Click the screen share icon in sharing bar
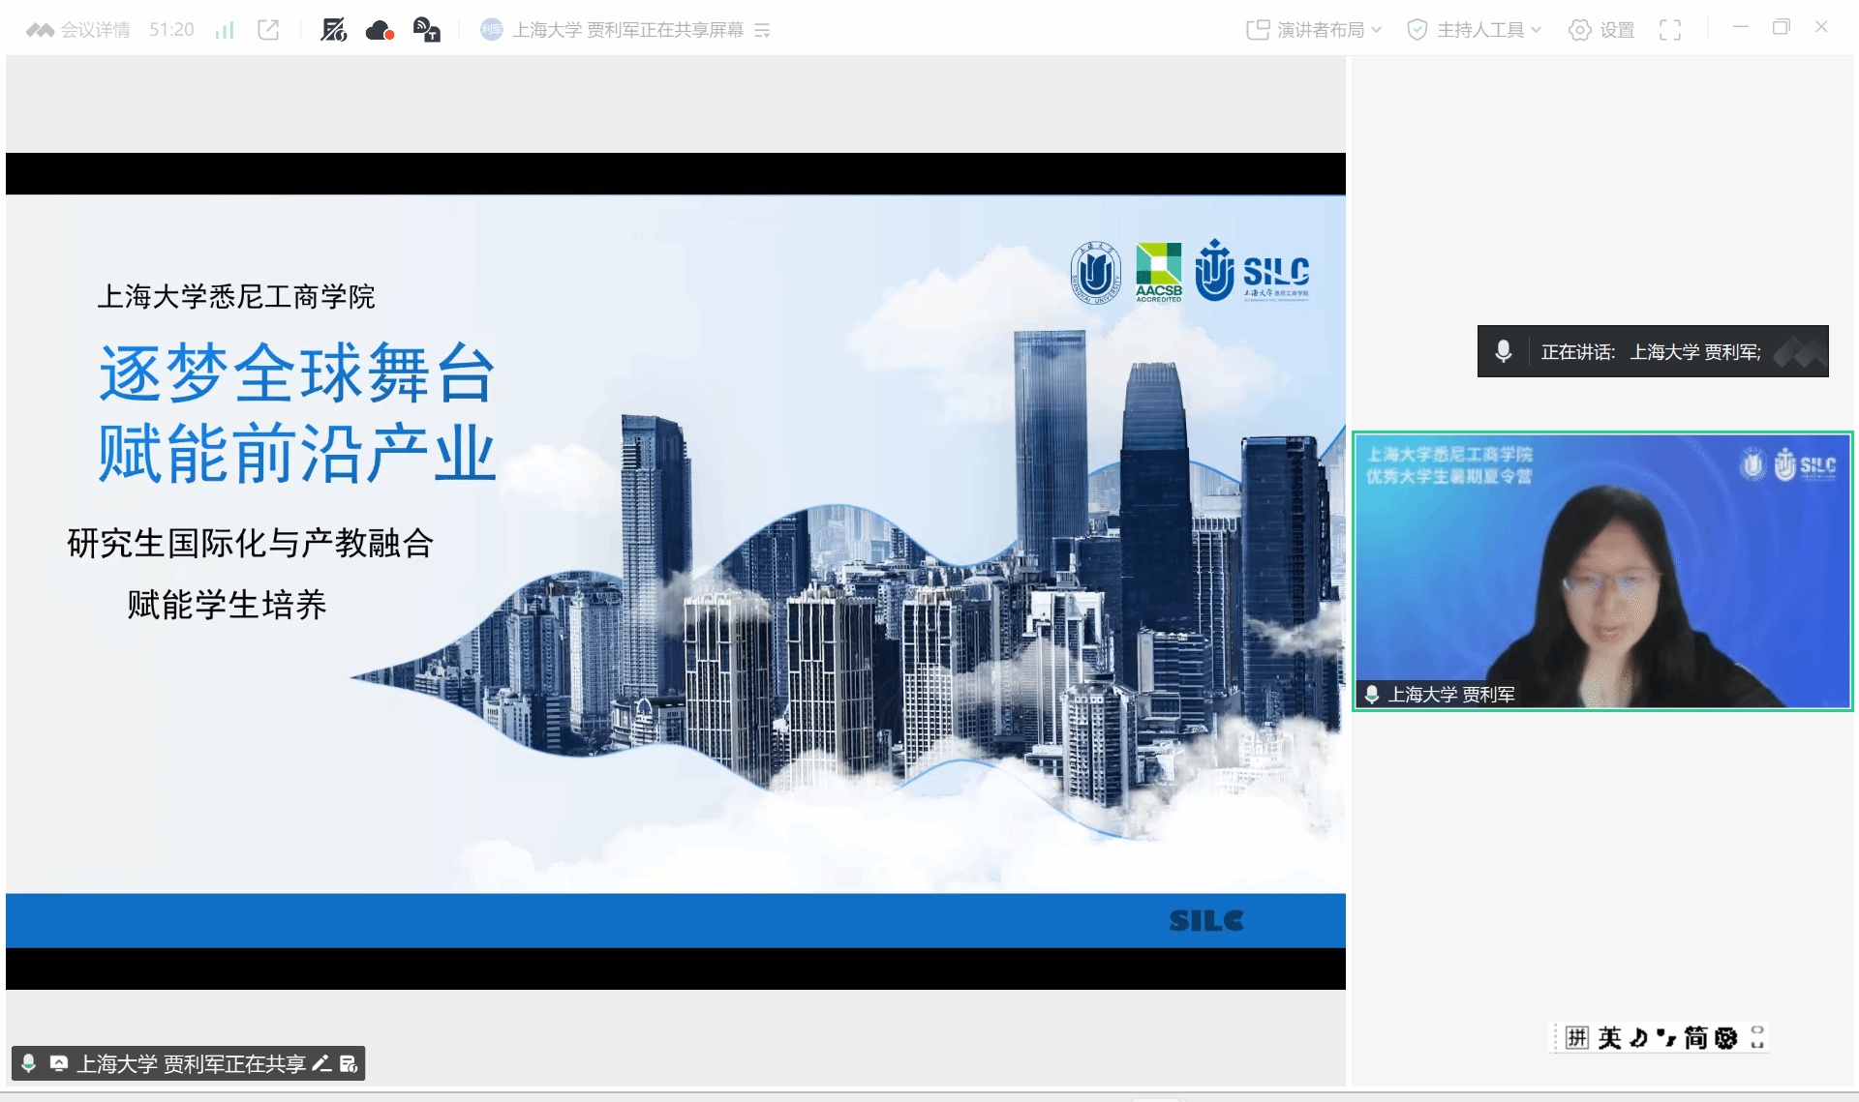This screenshot has width=1859, height=1102. (59, 1063)
